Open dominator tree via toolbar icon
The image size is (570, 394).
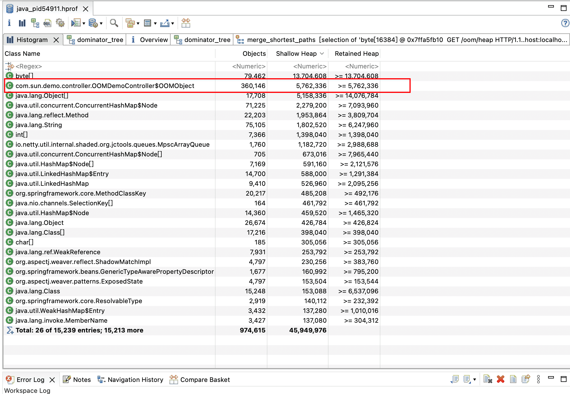pos(35,23)
